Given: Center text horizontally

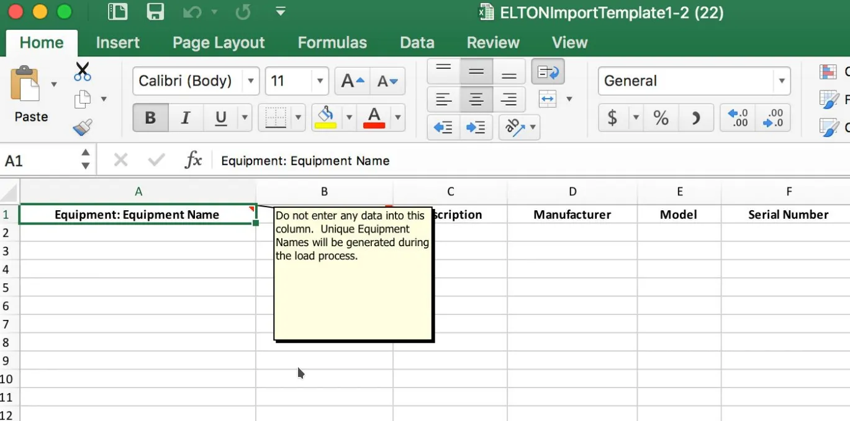Looking at the screenshot, I should 476,99.
